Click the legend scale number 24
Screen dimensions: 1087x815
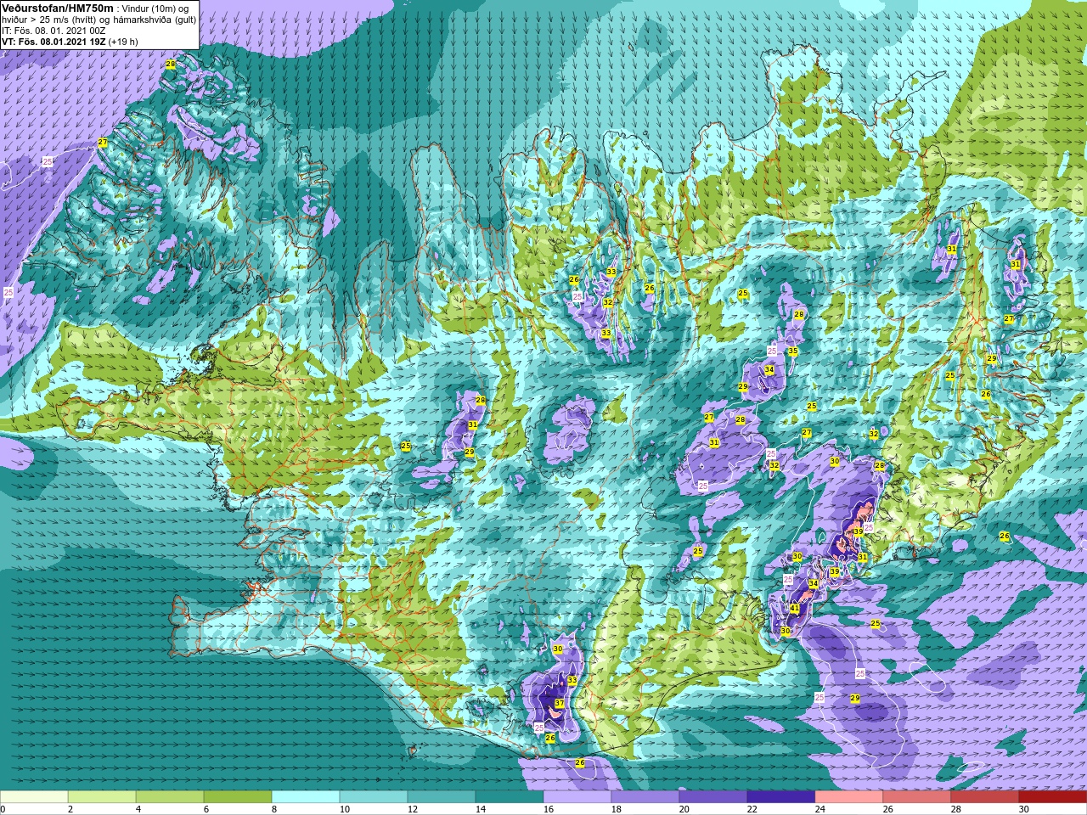pyautogui.click(x=819, y=809)
